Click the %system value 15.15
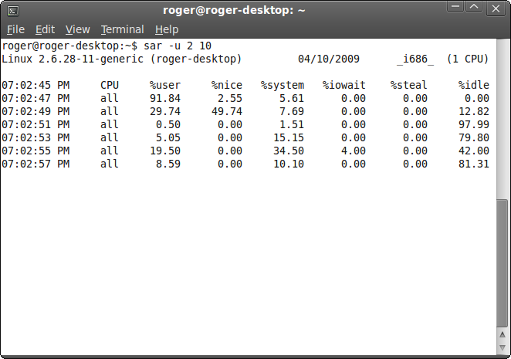The height and width of the screenshot is (359, 511). point(289,137)
